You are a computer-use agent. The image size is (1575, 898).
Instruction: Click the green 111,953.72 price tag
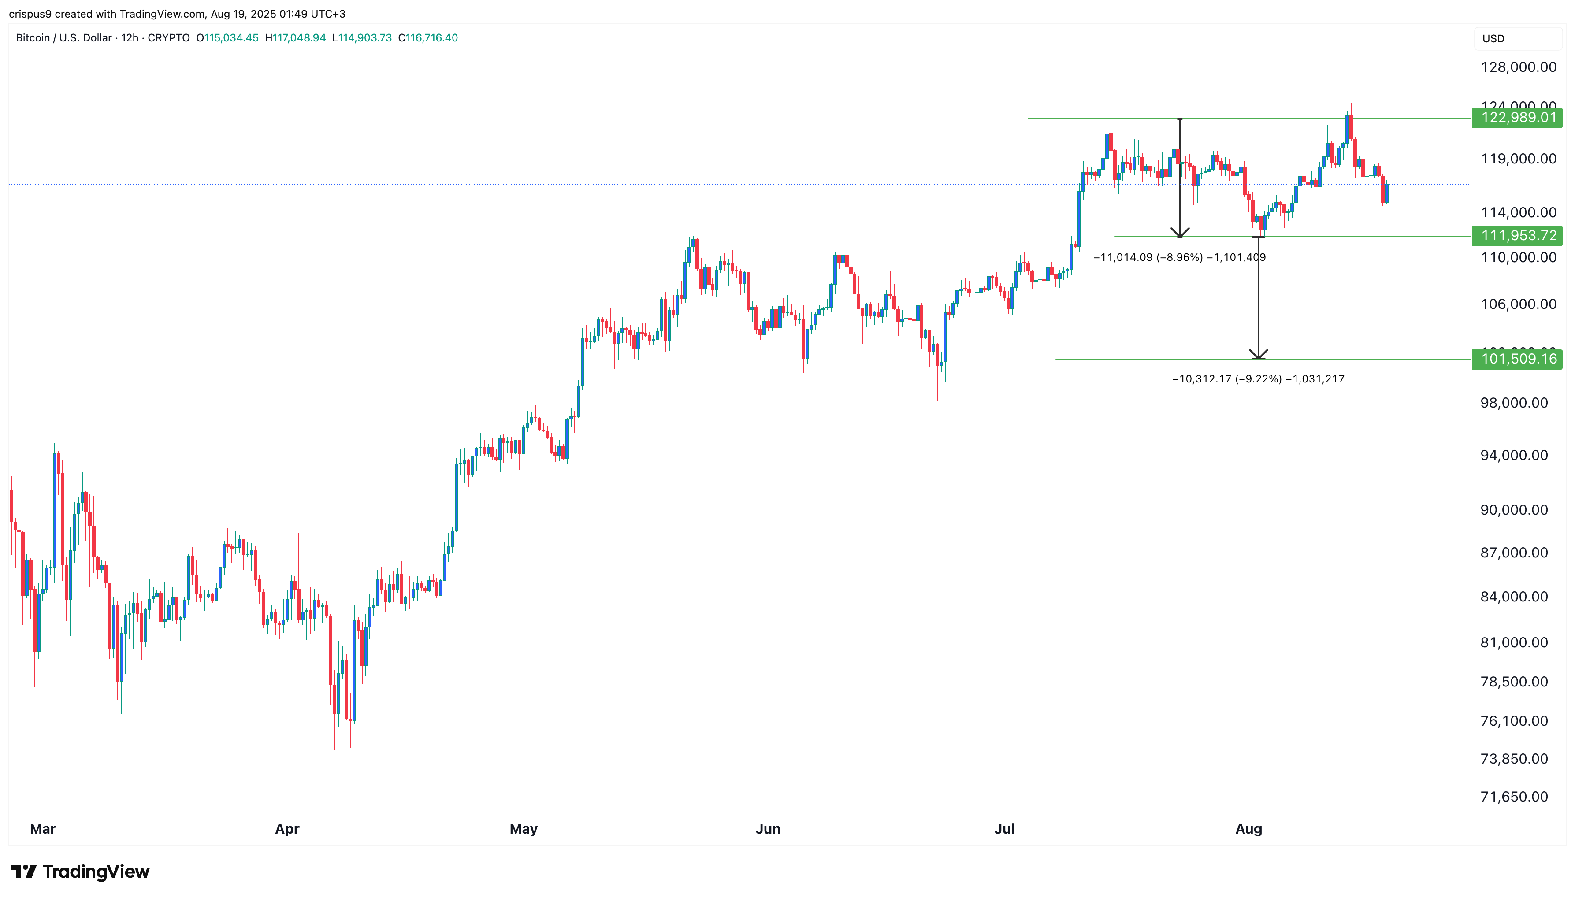tap(1516, 236)
